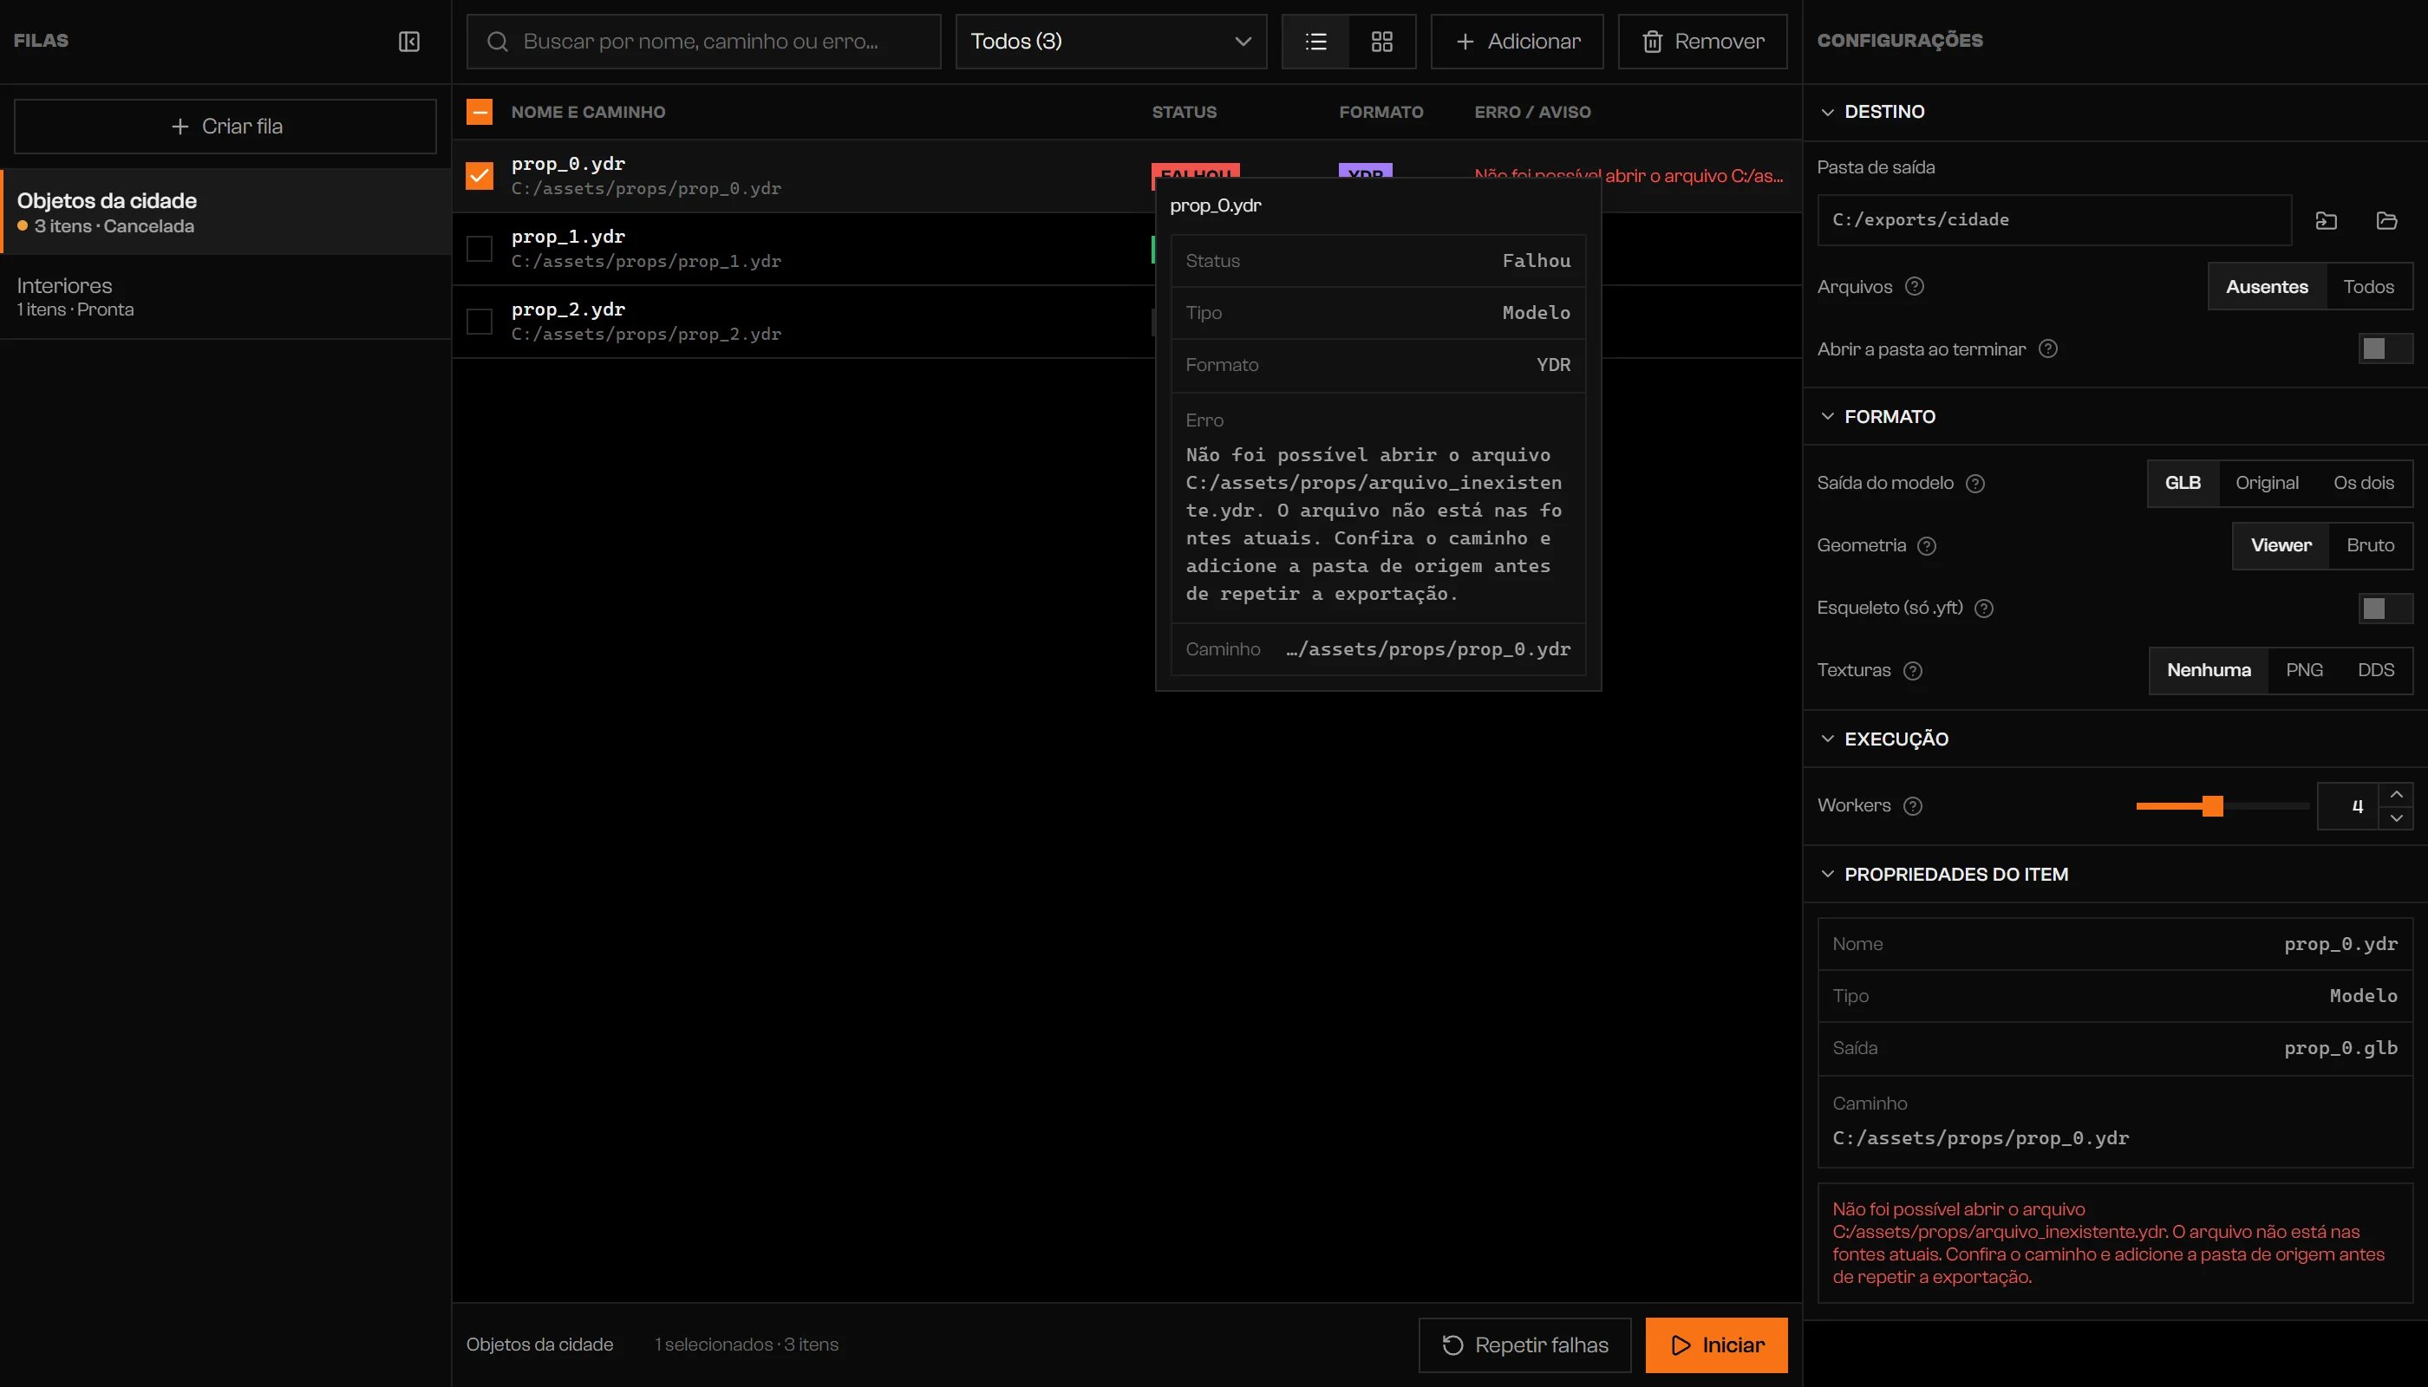
Task: Check the prop_1.ydr row checkbox
Action: pyautogui.click(x=480, y=249)
